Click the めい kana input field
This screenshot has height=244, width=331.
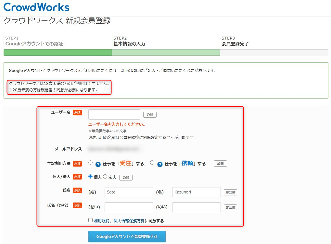tap(196, 207)
